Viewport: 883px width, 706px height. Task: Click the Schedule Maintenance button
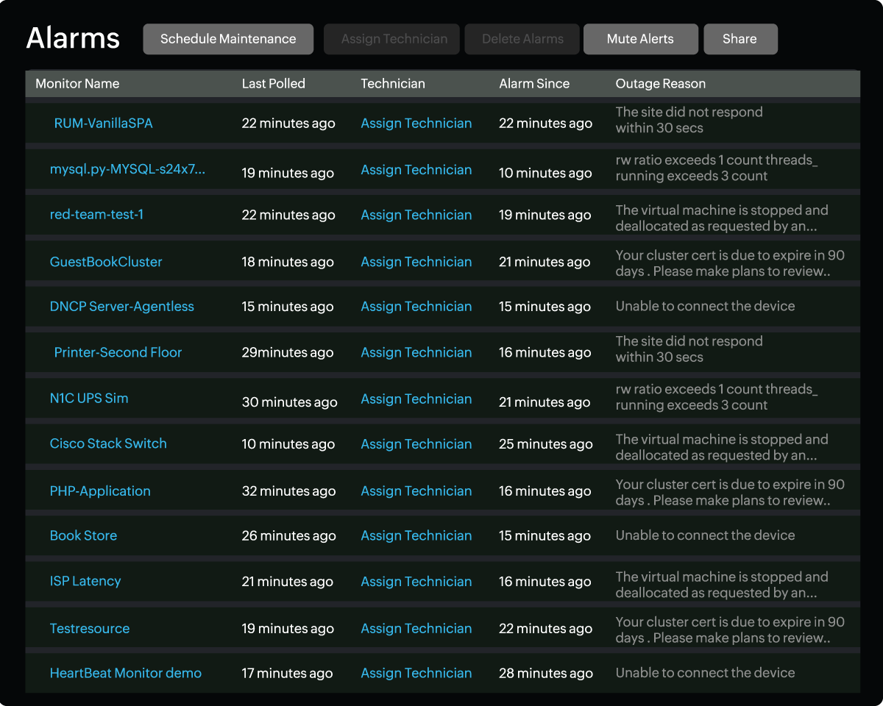pyautogui.click(x=228, y=40)
